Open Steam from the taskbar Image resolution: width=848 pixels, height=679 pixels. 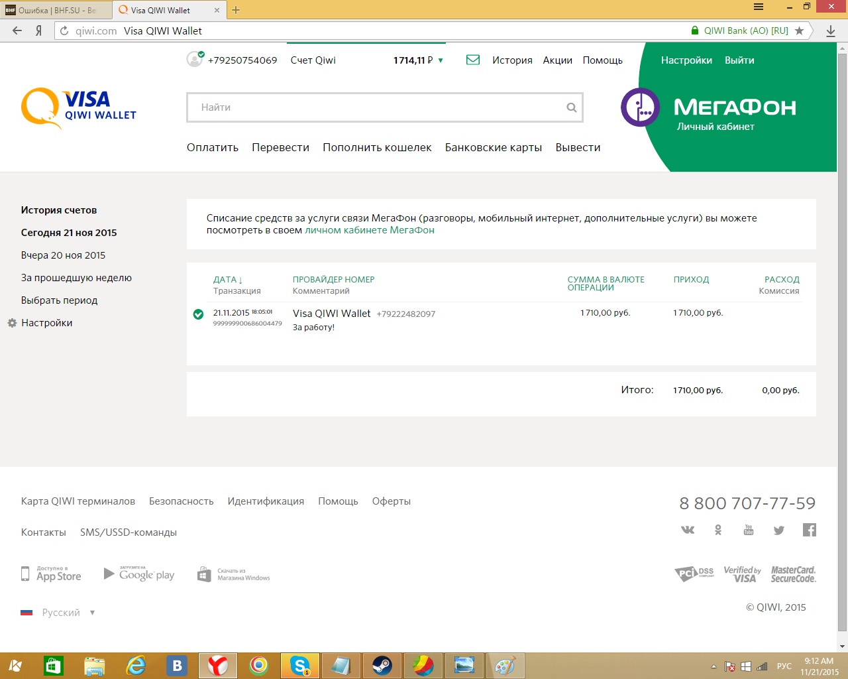(382, 665)
